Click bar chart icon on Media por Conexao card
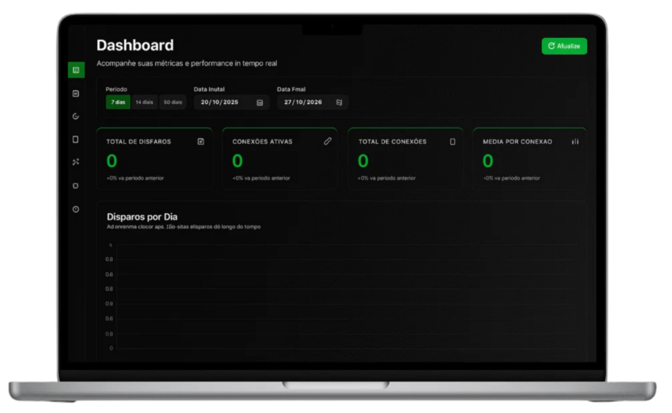 coord(575,142)
